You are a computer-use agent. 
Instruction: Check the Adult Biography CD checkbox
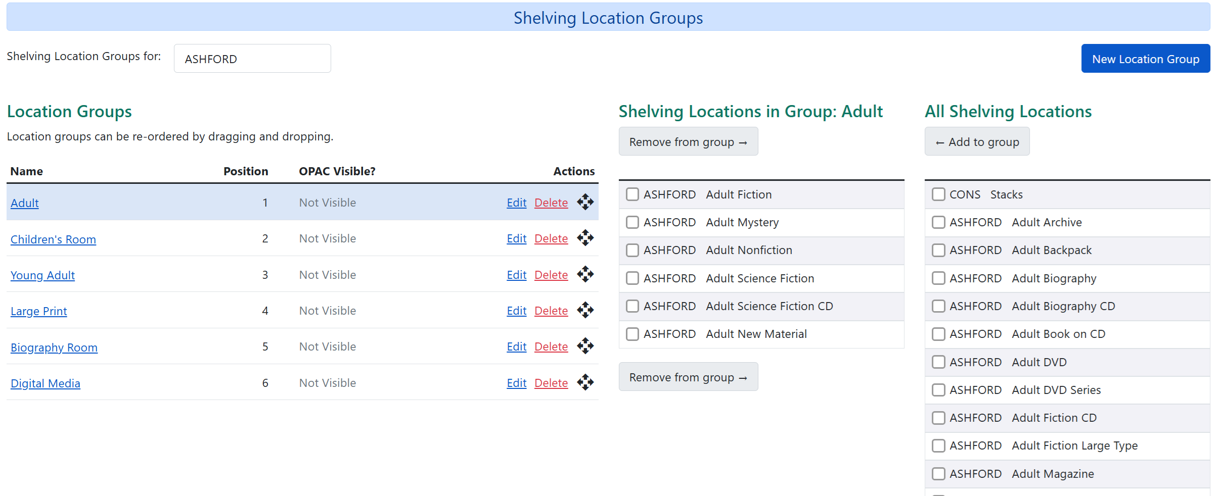tap(939, 306)
